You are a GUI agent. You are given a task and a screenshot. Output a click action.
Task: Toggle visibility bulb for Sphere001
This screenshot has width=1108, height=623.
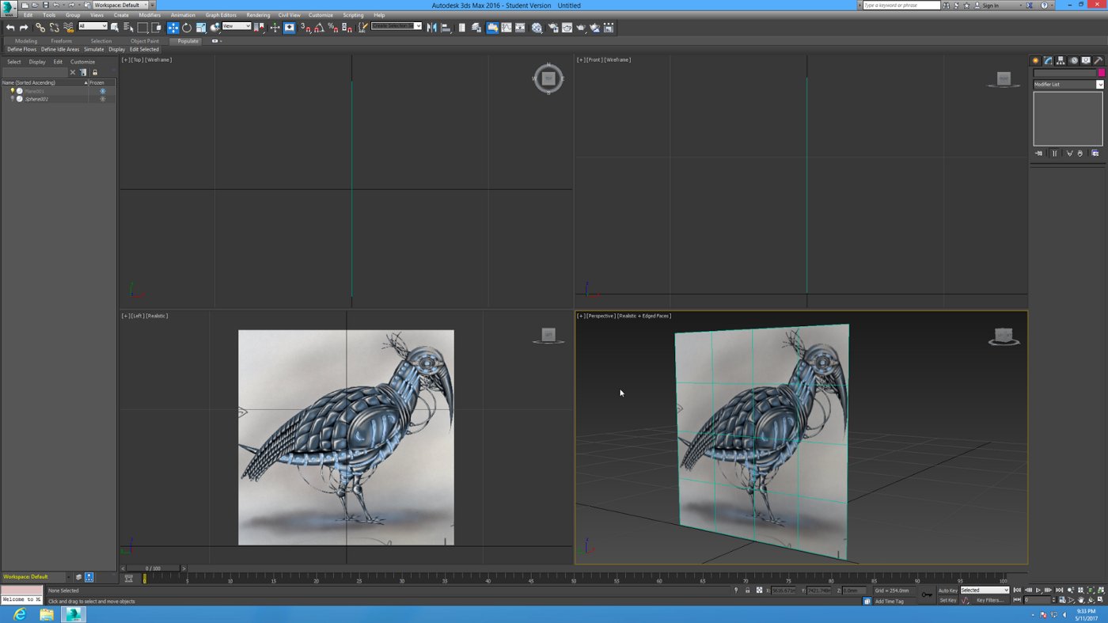coord(13,99)
